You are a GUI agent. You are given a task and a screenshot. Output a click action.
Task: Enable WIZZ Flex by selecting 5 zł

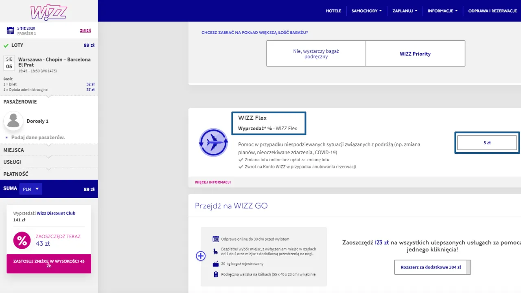pyautogui.click(x=487, y=142)
